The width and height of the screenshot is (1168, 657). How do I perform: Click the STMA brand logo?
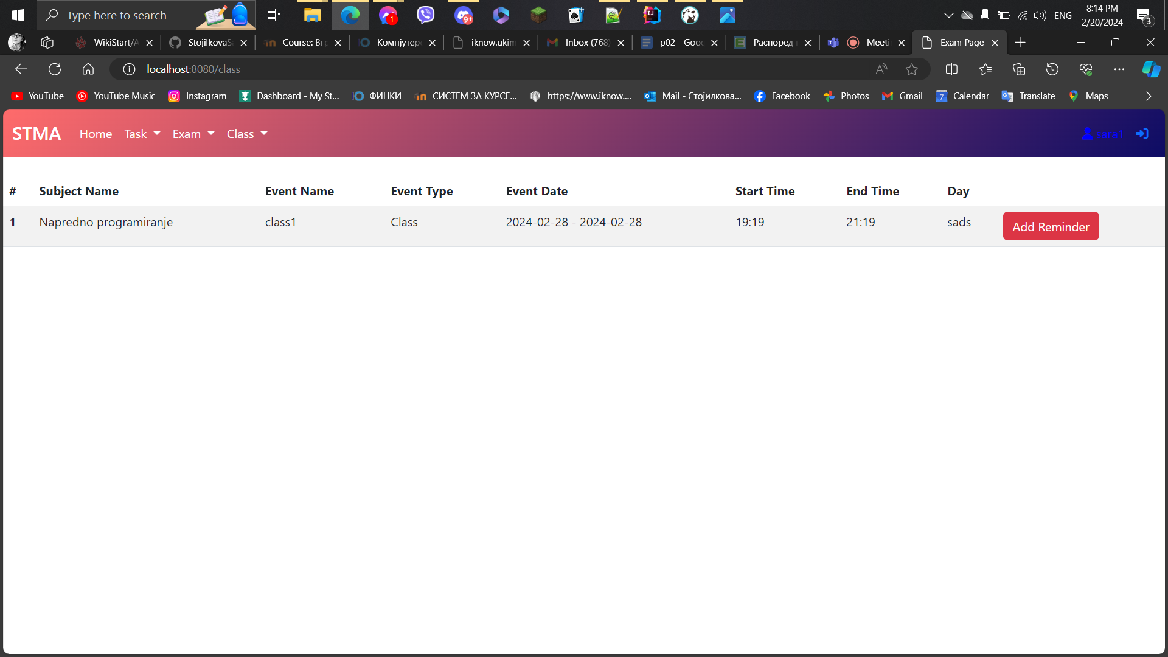36,134
